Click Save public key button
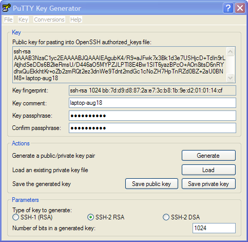 click(x=151, y=184)
